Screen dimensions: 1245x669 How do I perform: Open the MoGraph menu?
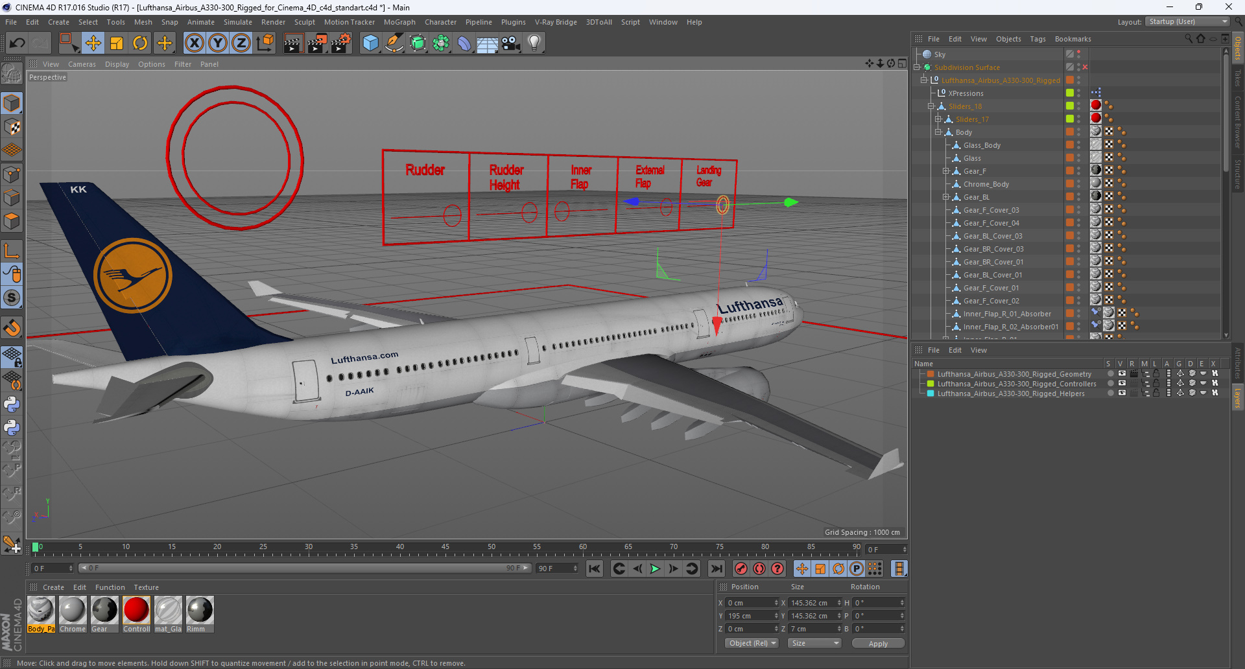399,22
